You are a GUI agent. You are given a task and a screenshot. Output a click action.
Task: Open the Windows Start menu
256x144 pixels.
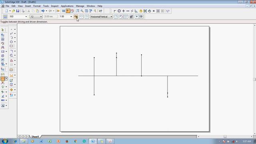(5, 141)
